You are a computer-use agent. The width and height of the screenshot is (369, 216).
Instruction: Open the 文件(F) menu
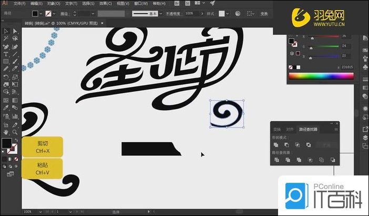pos(19,3)
